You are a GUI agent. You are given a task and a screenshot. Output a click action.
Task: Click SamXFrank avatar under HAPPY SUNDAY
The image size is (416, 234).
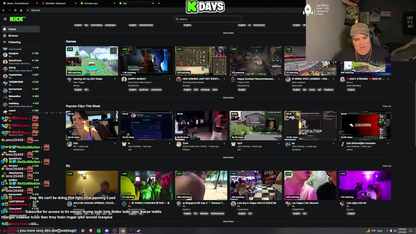tap(124, 79)
